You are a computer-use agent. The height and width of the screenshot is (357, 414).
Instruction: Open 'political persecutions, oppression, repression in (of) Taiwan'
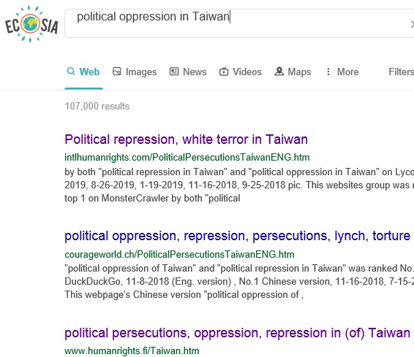coord(238,333)
